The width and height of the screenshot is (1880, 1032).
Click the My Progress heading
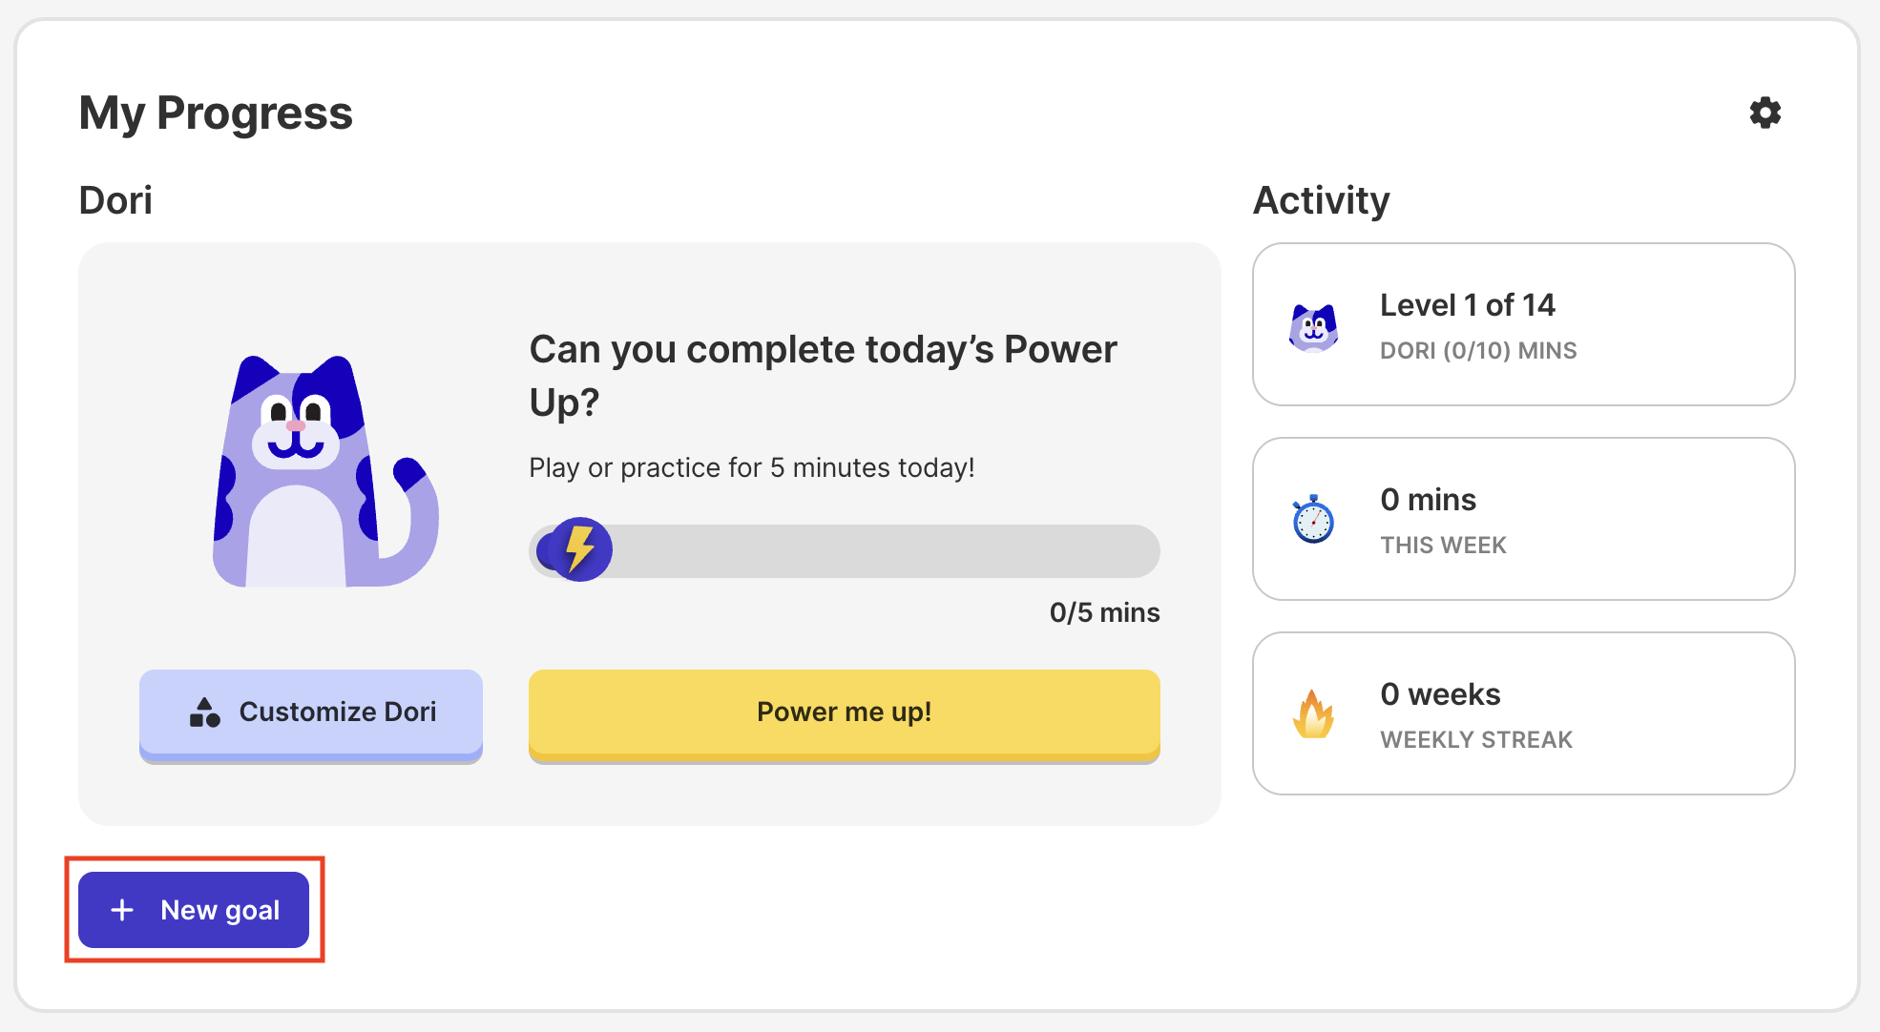click(x=216, y=113)
